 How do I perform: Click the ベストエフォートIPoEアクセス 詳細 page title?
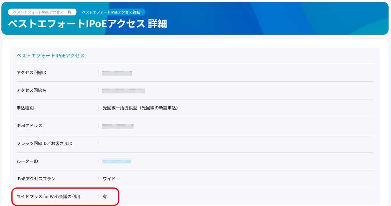point(87,24)
